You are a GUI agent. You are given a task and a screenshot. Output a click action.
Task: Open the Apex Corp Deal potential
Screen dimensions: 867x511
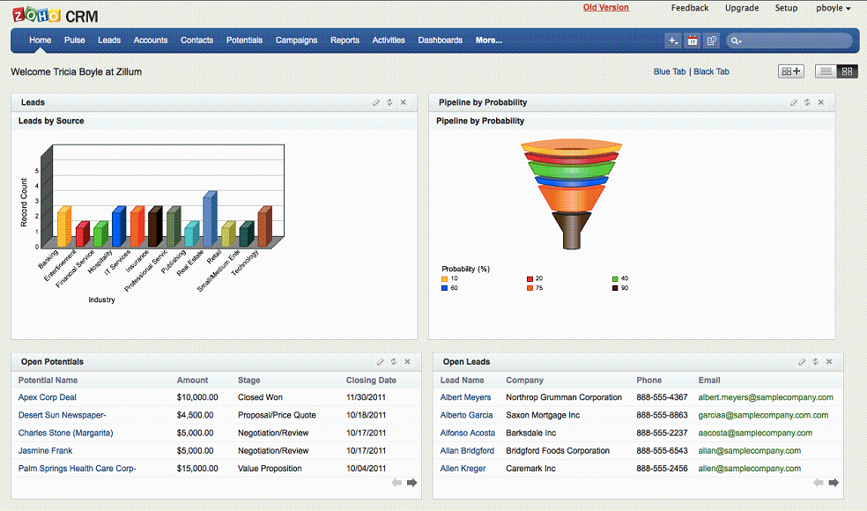47,397
